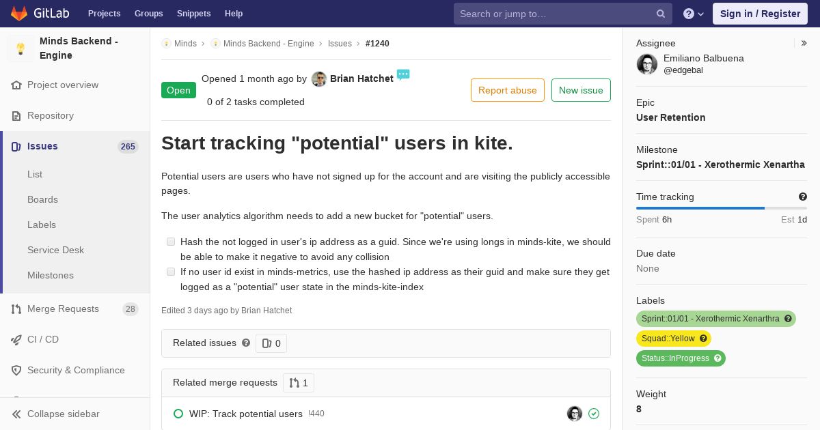
Task: Open the Help question mark menu
Action: click(x=694, y=14)
